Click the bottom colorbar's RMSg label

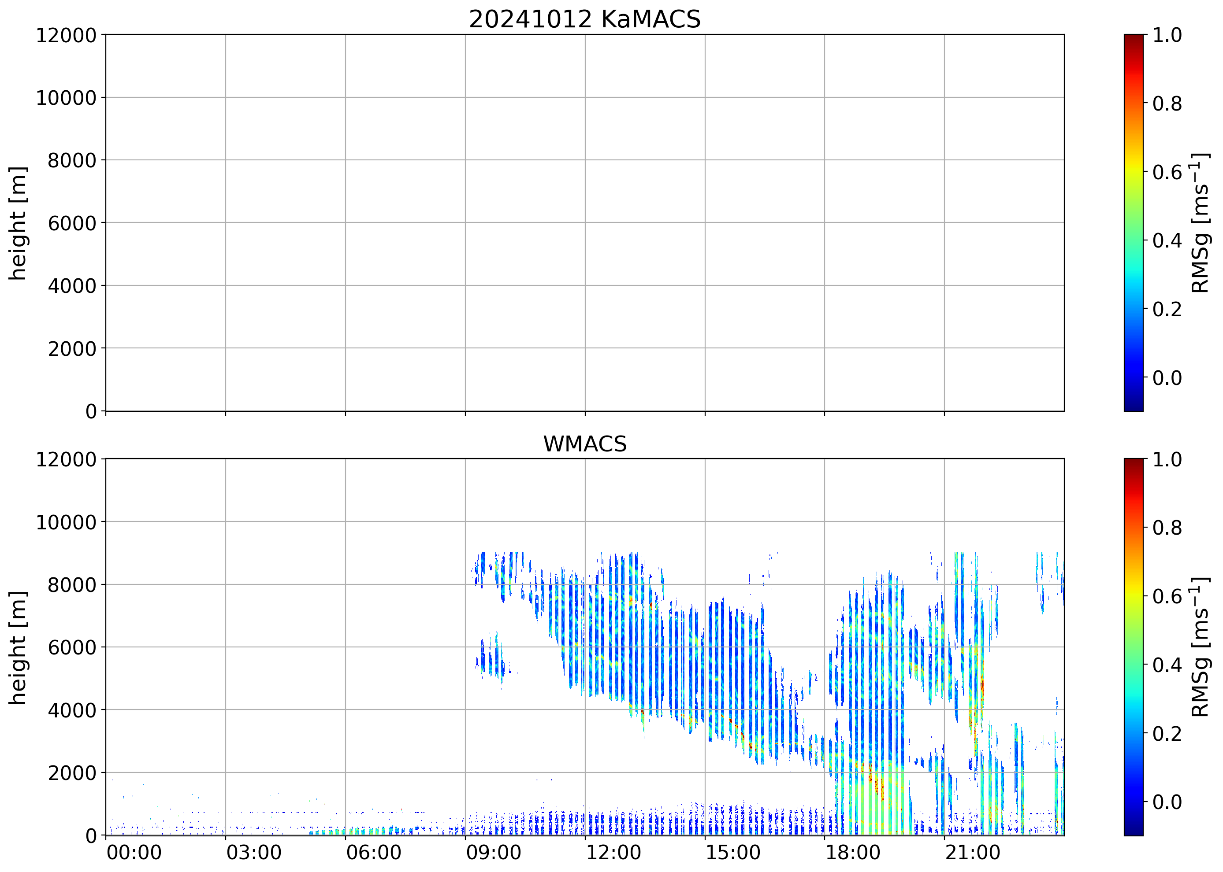[x=1200, y=647]
